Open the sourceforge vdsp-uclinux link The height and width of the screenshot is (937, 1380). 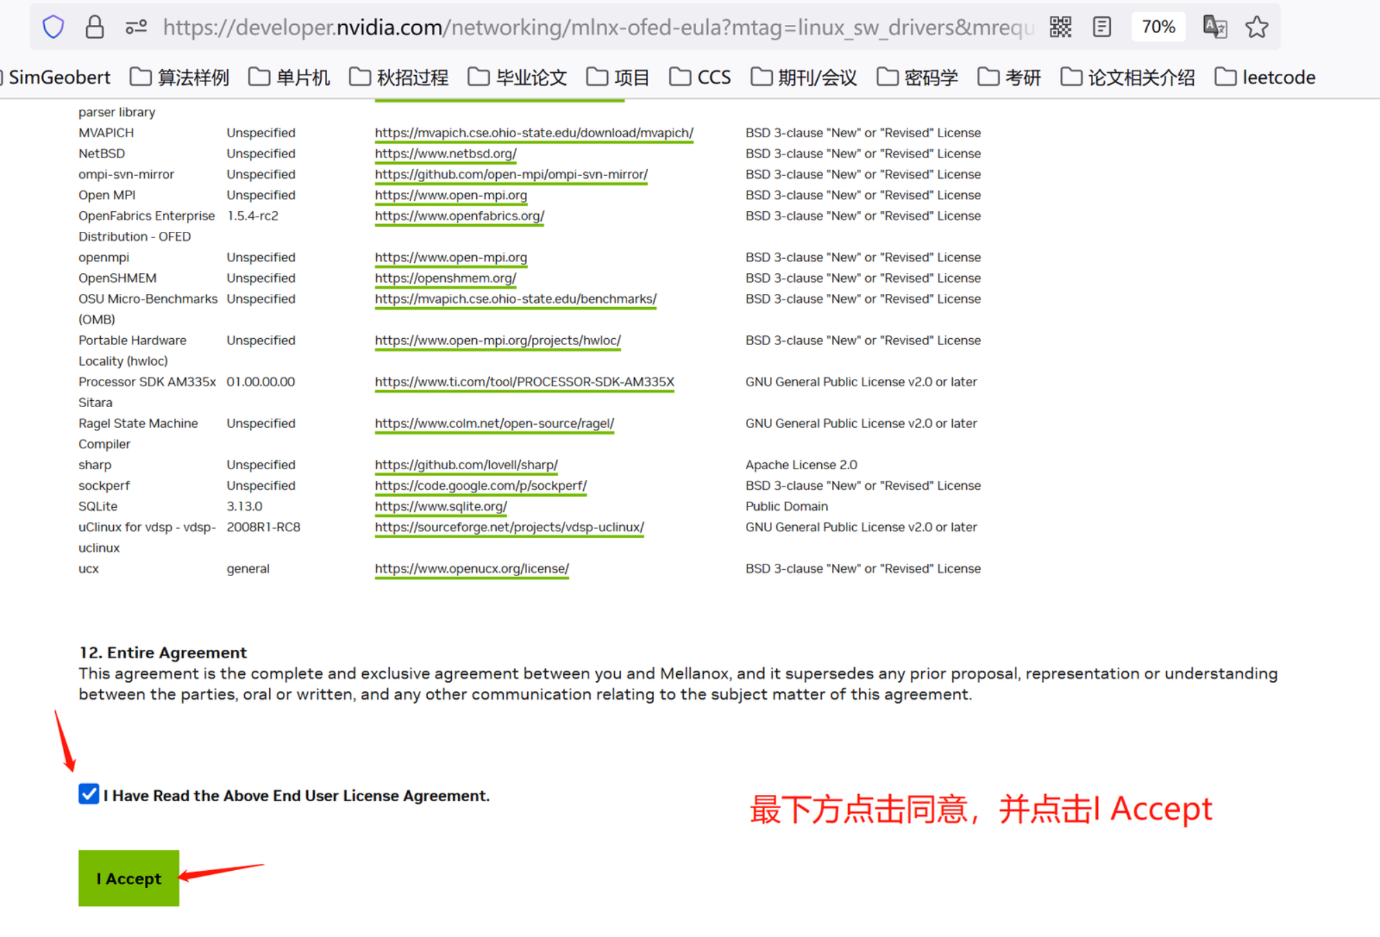coord(509,526)
